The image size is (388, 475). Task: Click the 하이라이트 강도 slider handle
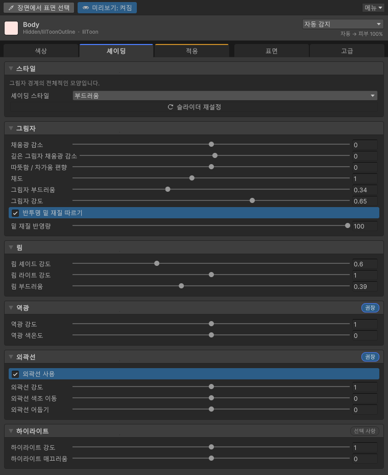[211, 447]
